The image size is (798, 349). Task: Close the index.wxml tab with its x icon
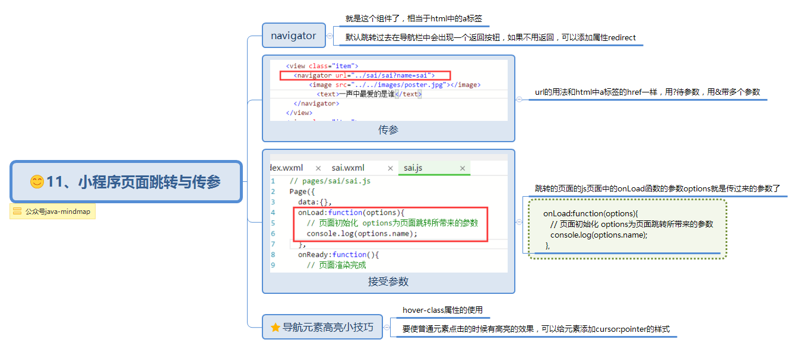318,168
